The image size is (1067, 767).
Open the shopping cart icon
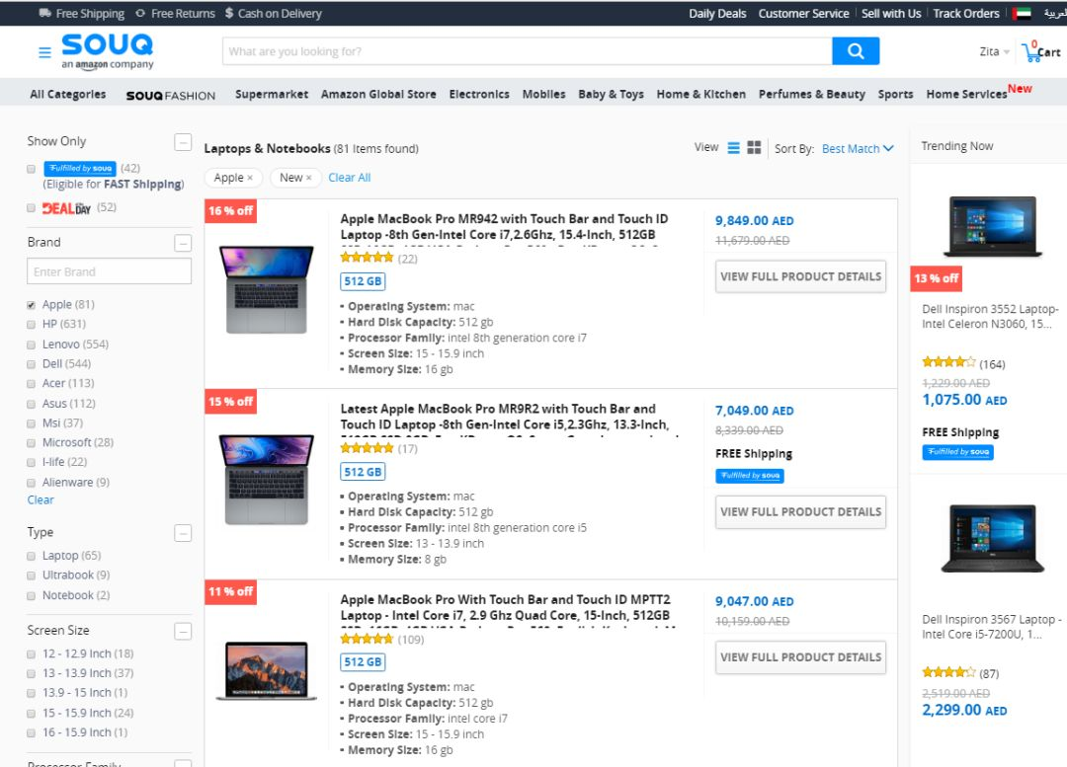pos(1033,51)
